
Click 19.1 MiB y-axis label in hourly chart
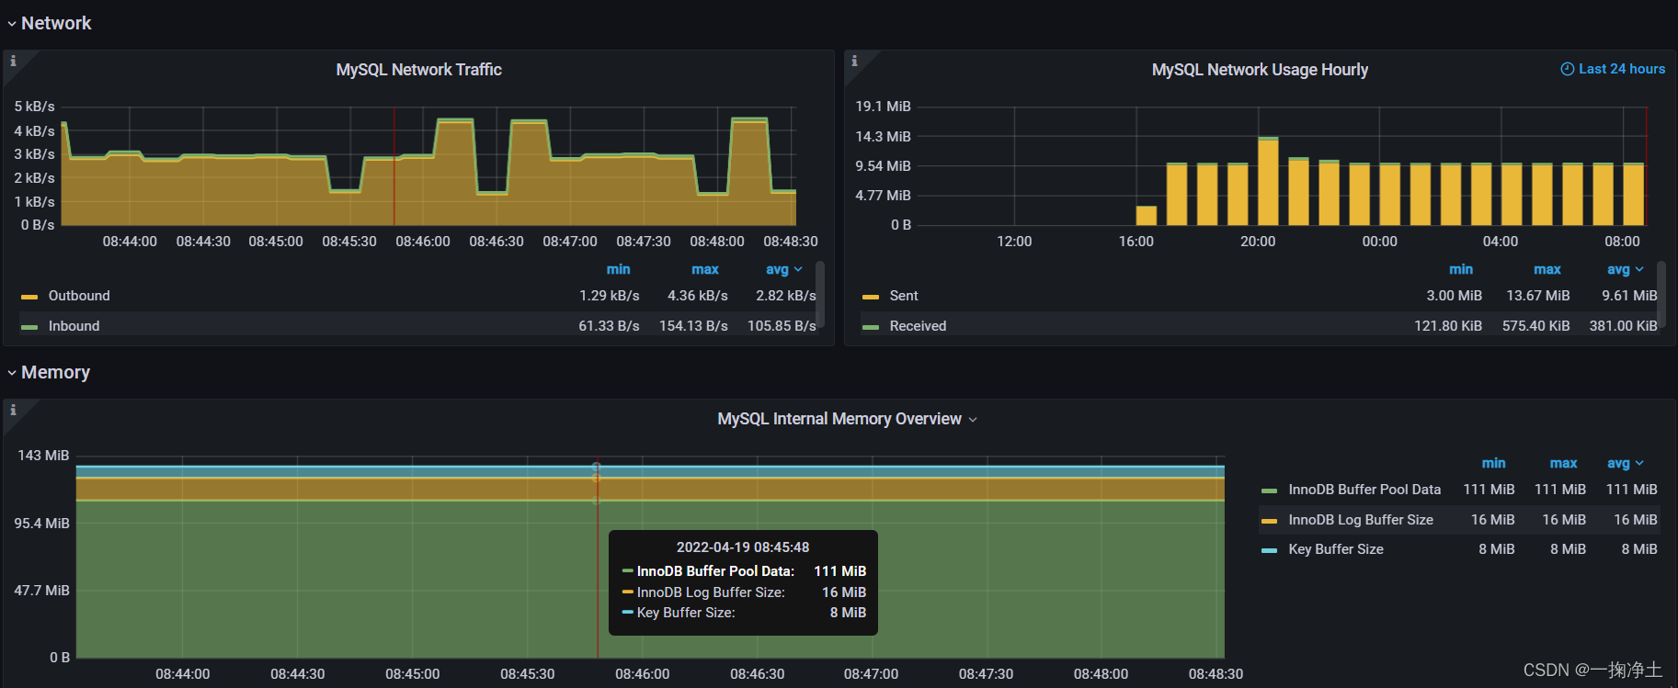click(x=883, y=107)
